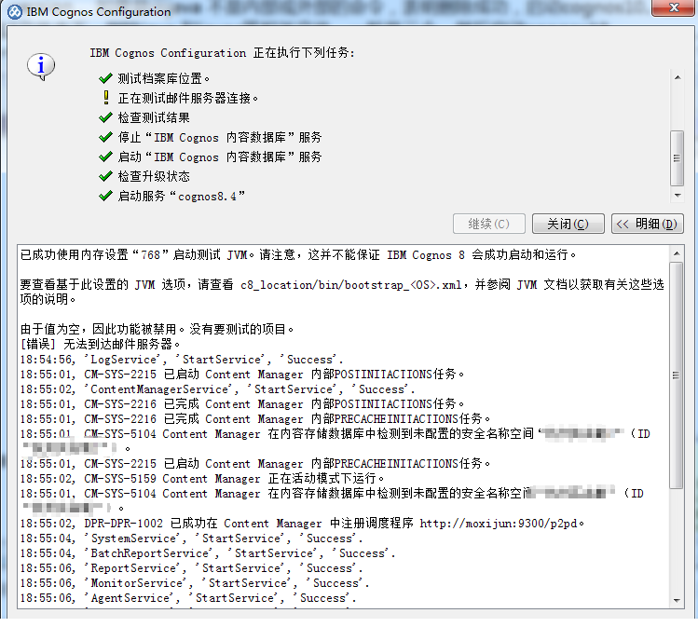Click green checkmark beside 启动 IBM Cognos 内容数据库 服务
This screenshot has height=627, width=698.
[x=105, y=157]
